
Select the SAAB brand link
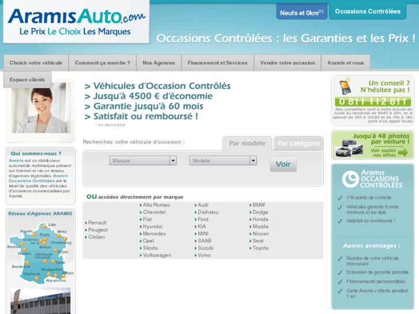(x=205, y=241)
